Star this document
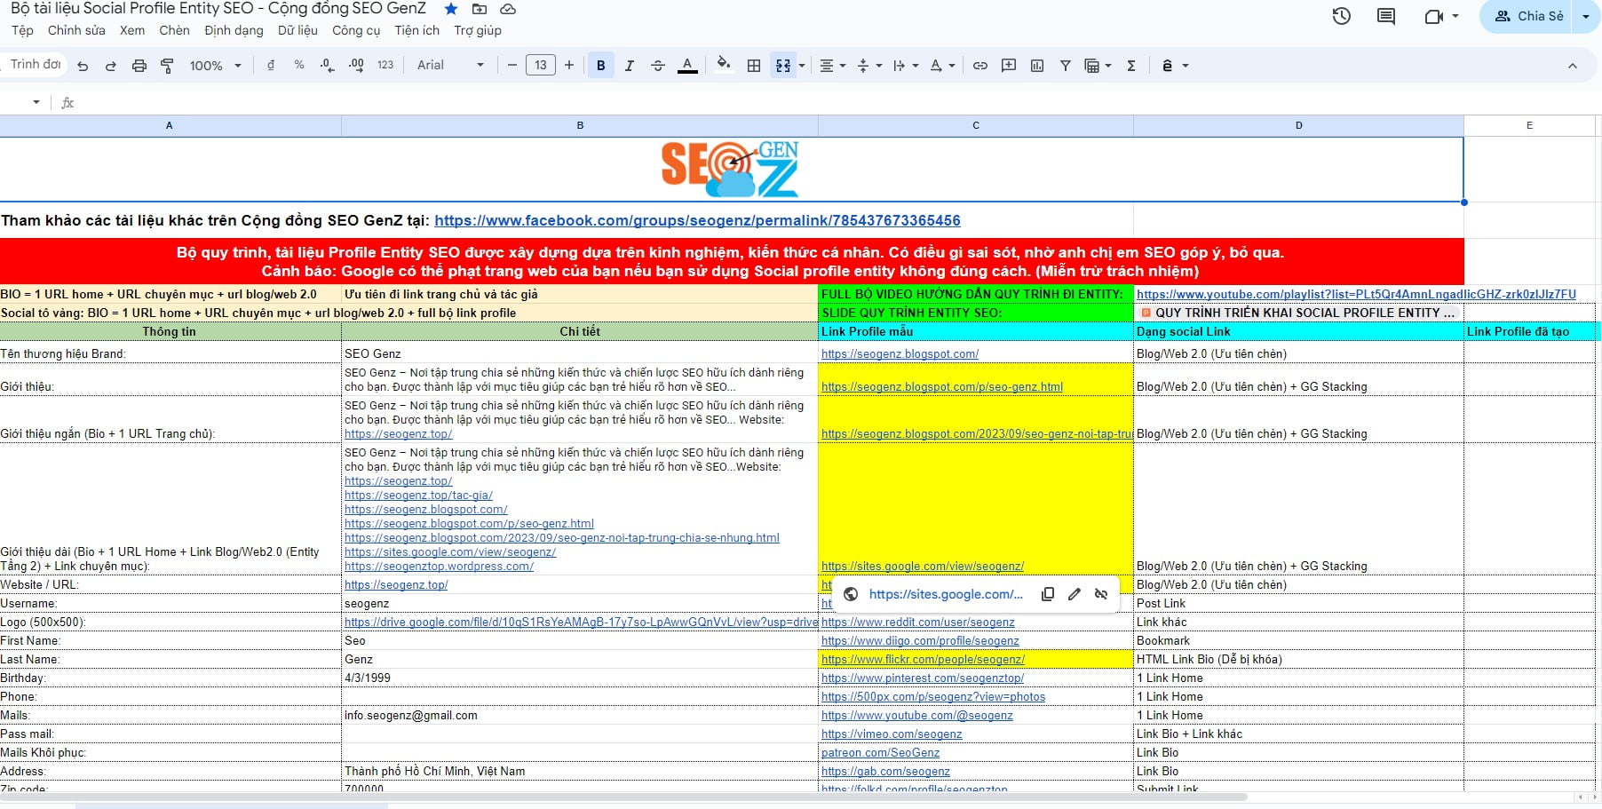The image size is (1602, 809). pyautogui.click(x=451, y=9)
